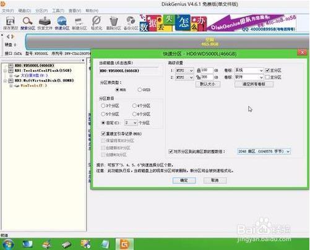The image size is (310, 250).
Task: Select the 6个分区 radio option
Action: [x=134, y=114]
